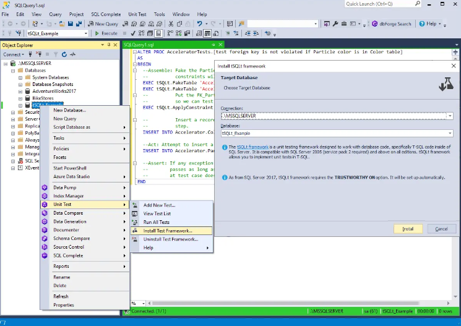
Task: Toggle the Object Explorer pin auto-hide
Action: coord(109,45)
